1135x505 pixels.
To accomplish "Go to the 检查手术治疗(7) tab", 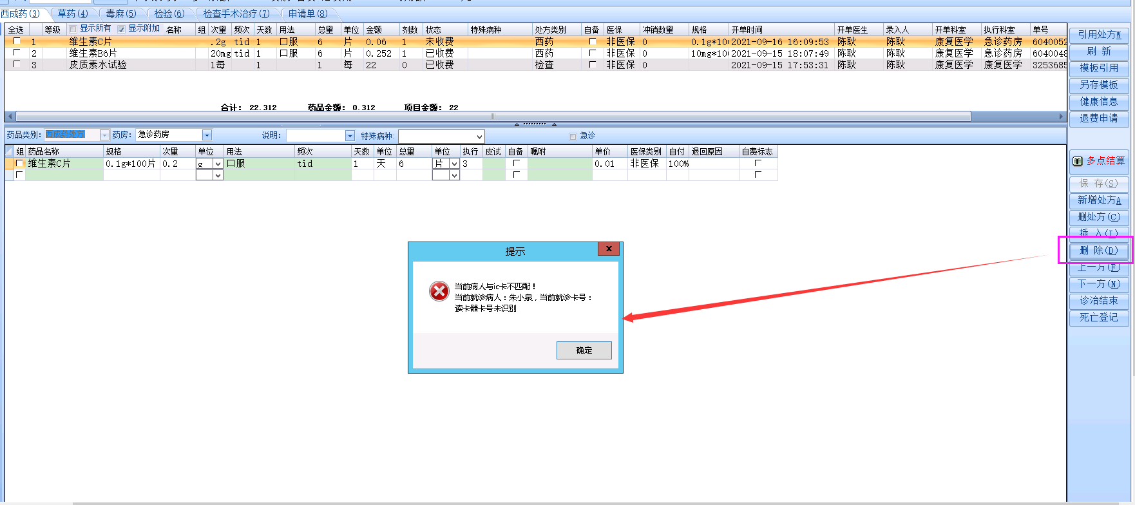I will 236,14.
